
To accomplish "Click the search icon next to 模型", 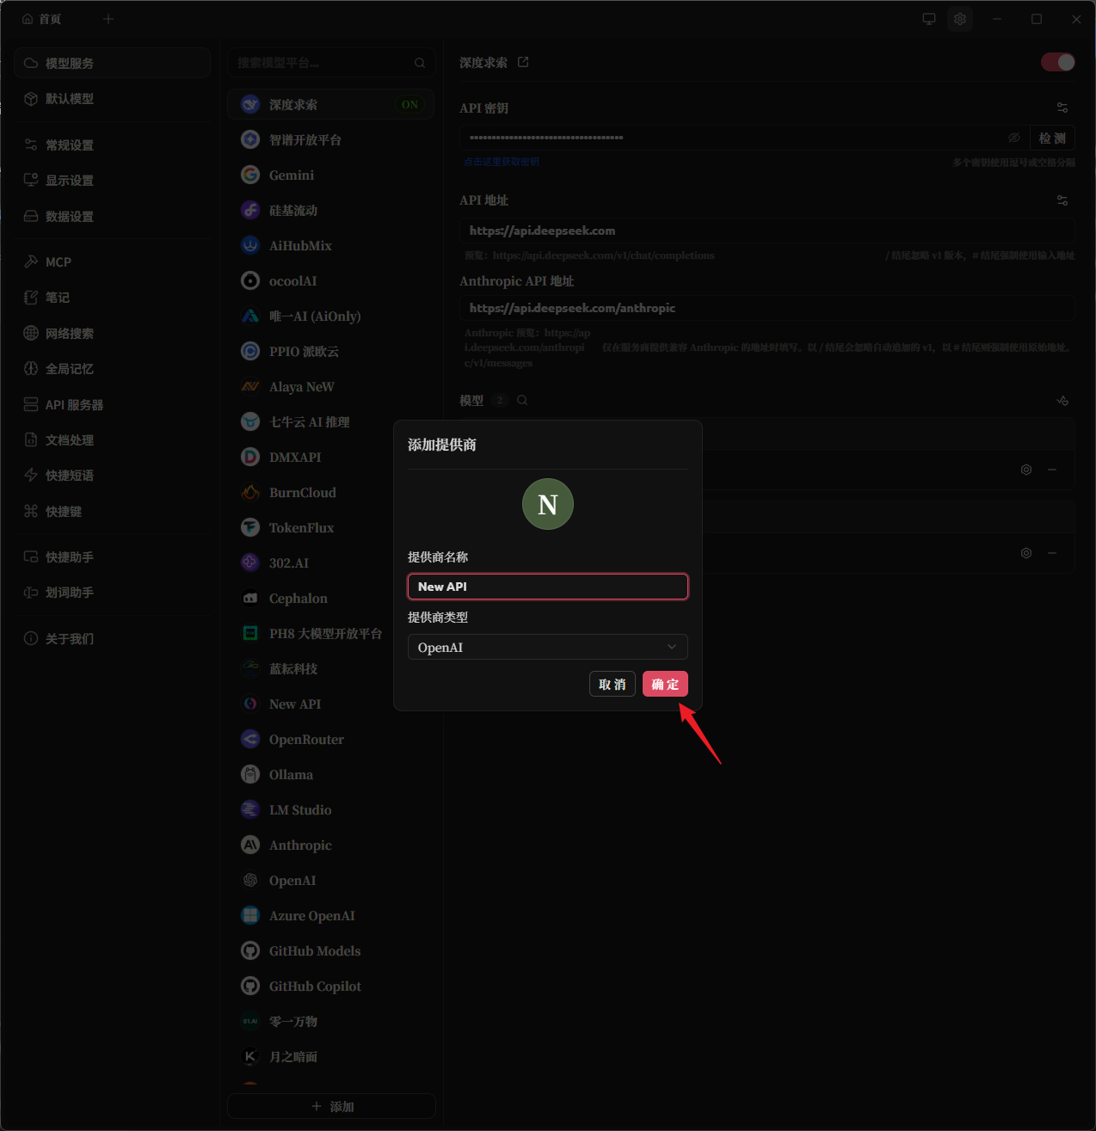I will click(522, 400).
